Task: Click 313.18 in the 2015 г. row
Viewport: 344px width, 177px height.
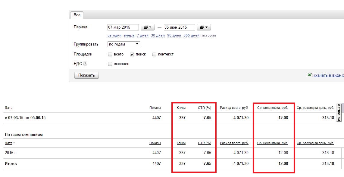Action: tap(328, 153)
